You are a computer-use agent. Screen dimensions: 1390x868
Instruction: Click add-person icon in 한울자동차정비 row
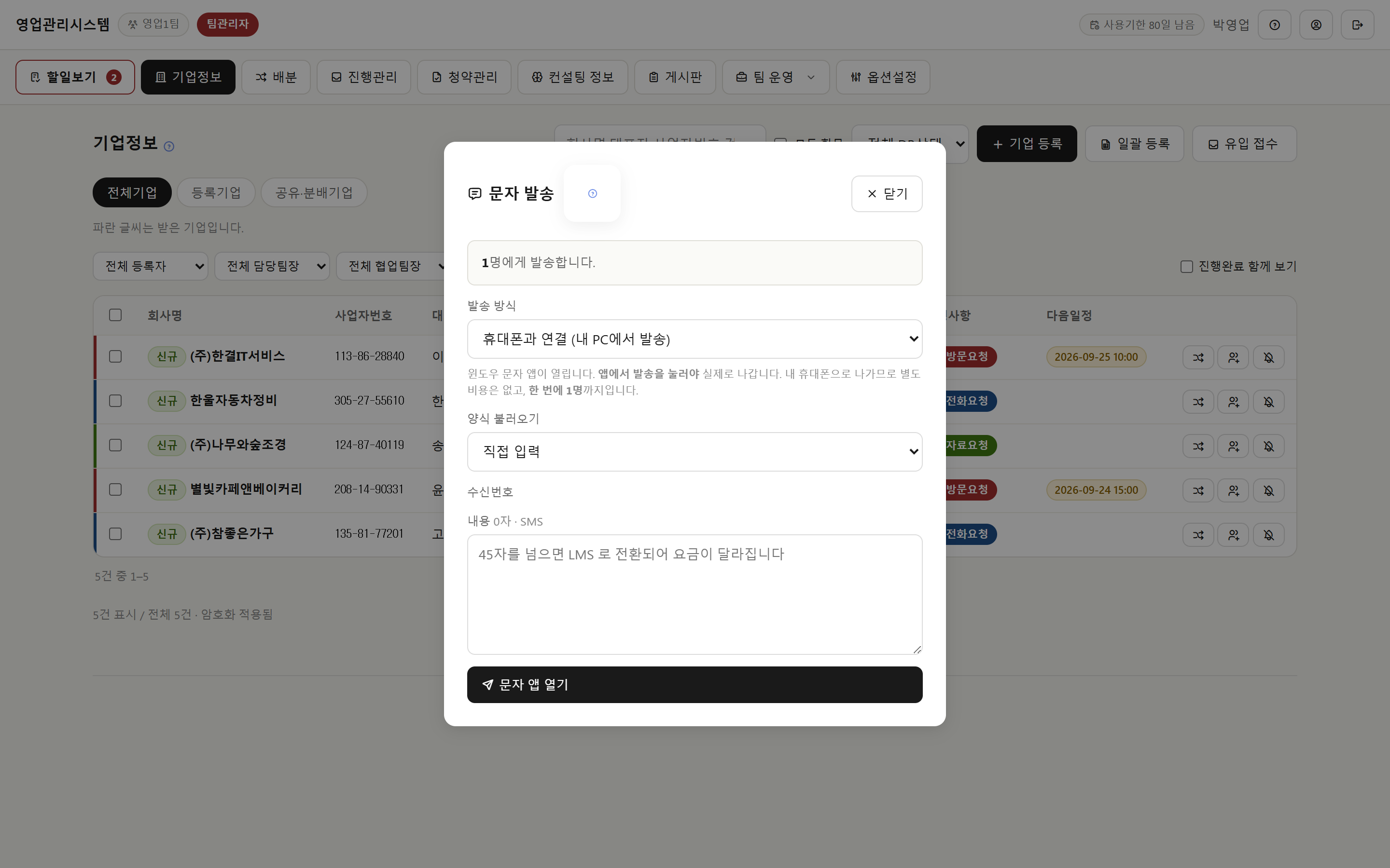click(1233, 402)
